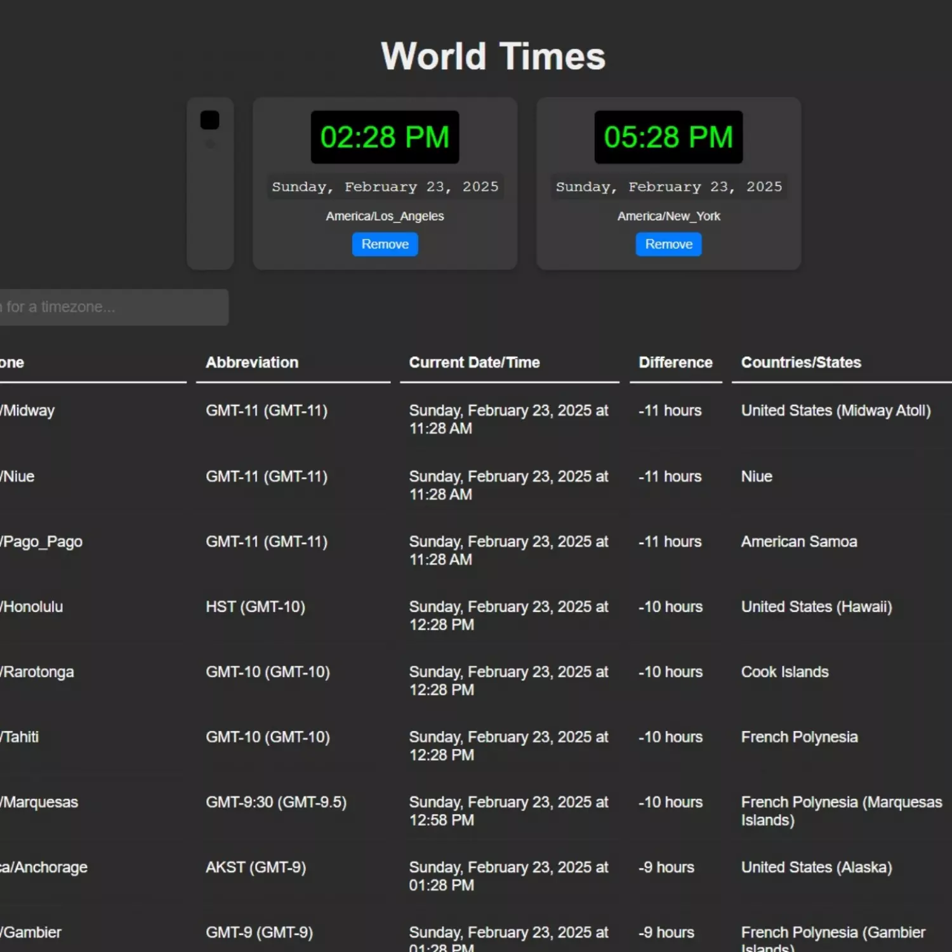Select the HST (GMT-10) abbreviation cell

[x=255, y=607]
